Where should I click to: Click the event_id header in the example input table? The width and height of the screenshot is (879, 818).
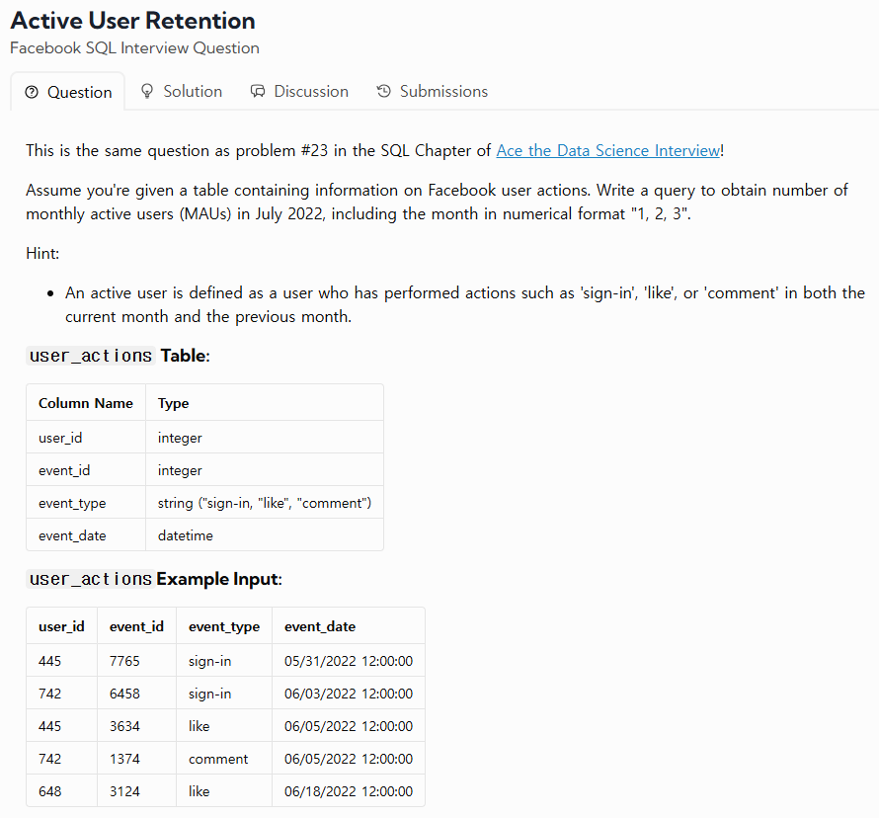[x=136, y=626]
